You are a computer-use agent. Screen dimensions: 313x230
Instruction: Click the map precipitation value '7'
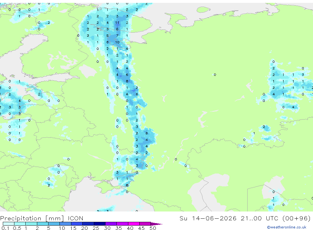coord(117,36)
